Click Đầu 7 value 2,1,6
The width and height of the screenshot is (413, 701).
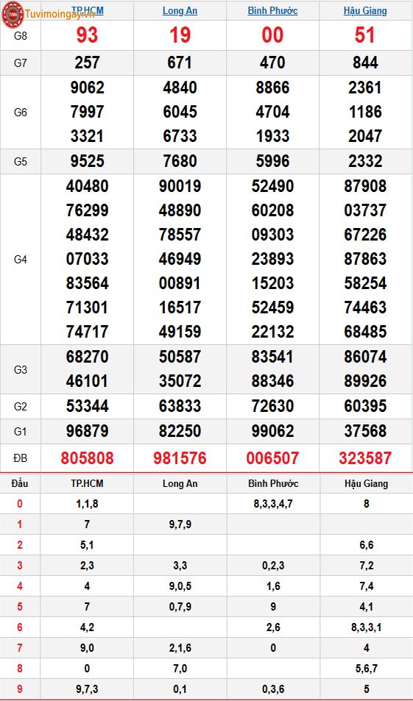[x=180, y=648]
